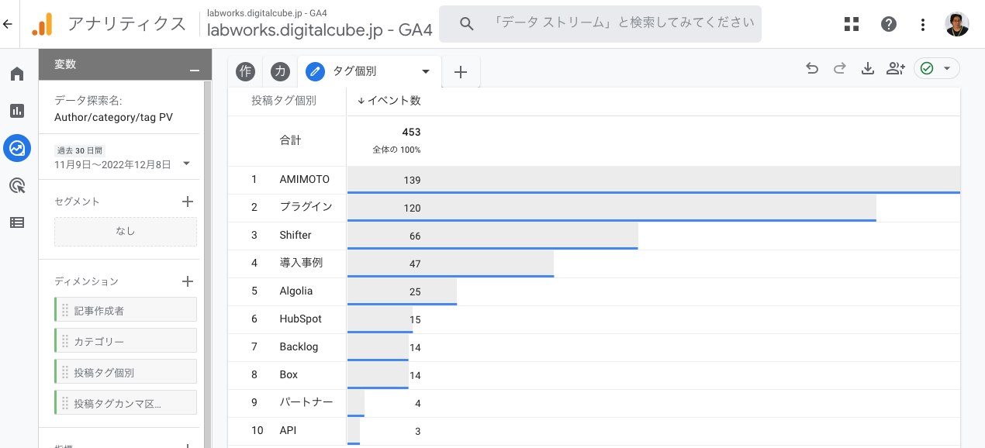Select the 導入事例 row label
The height and width of the screenshot is (448, 985).
click(x=301, y=263)
